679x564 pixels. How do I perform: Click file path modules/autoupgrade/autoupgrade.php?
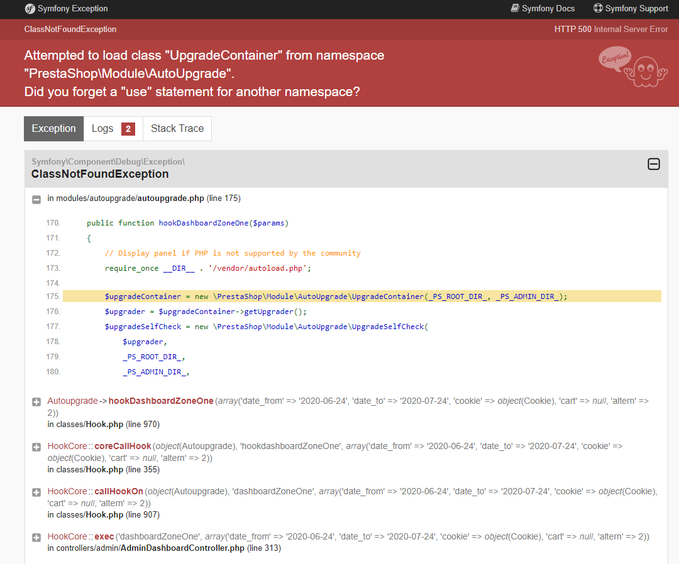tap(130, 198)
